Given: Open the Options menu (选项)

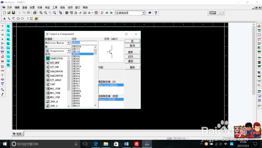Looking at the screenshot, I should click(70, 8).
